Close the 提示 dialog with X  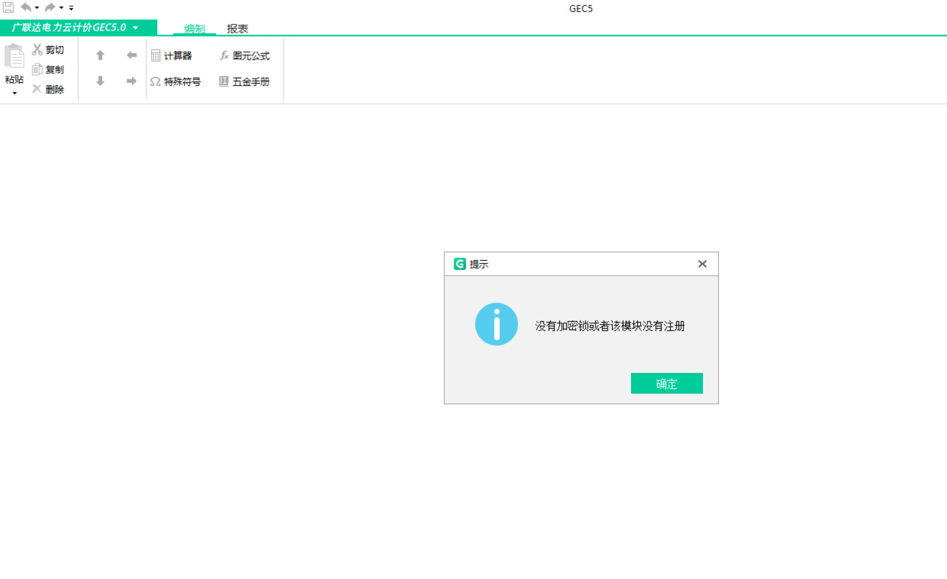[702, 264]
